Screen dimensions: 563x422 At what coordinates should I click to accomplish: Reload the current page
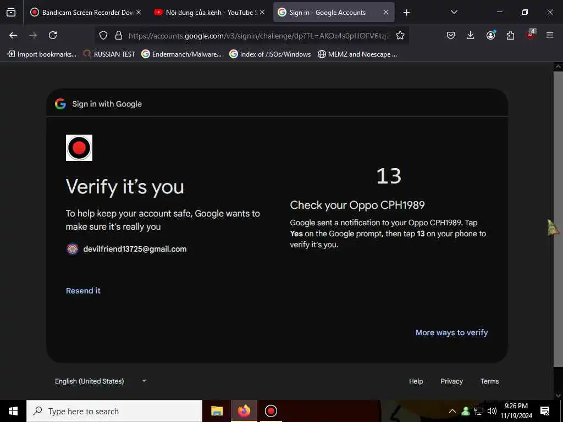tap(53, 35)
